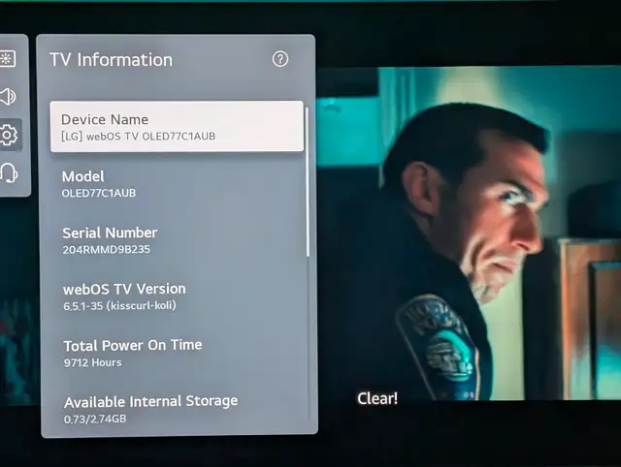Screen dimensions: 621x467
Task: Click the "Clear!" subtitle text
Action: 377,398
